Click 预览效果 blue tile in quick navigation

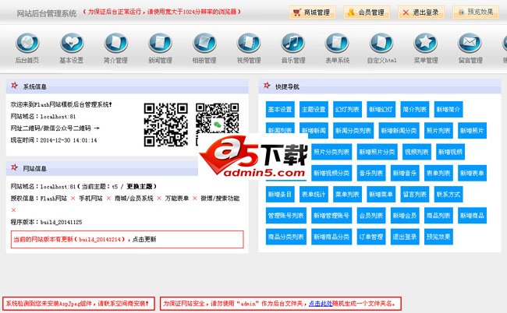tap(438, 237)
